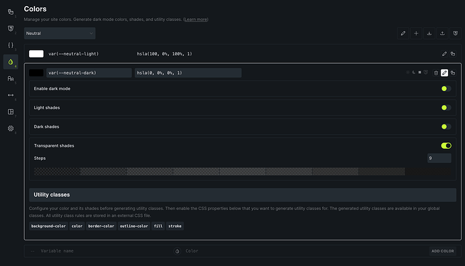Click the shield icon in the top toolbar
Viewport: 465px width, 266px height.
click(x=455, y=34)
